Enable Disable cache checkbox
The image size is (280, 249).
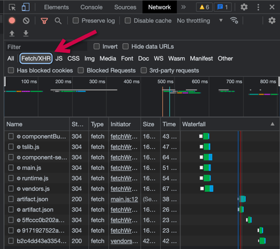(128, 21)
